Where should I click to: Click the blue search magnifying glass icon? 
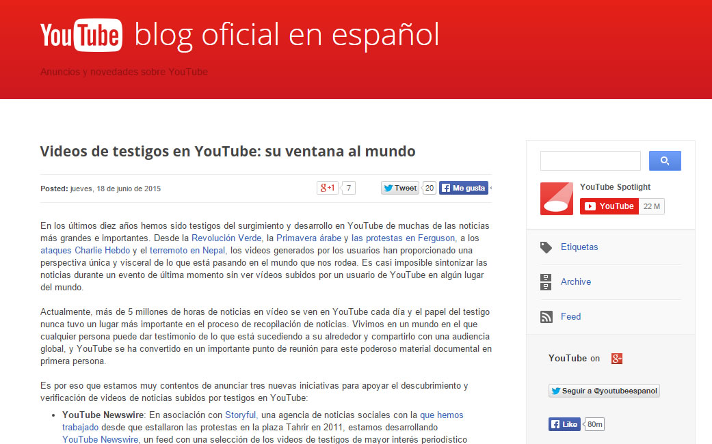pyautogui.click(x=664, y=160)
